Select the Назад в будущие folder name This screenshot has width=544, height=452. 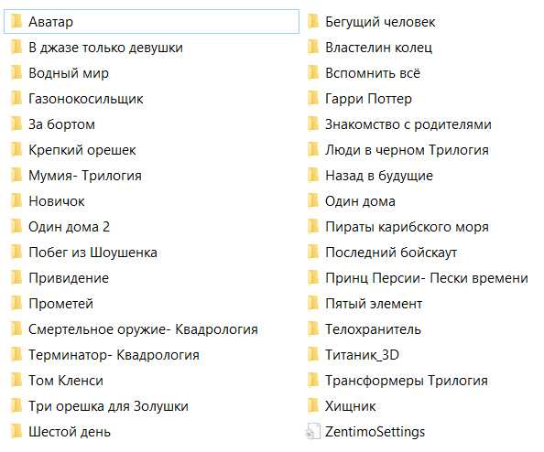pos(379,176)
